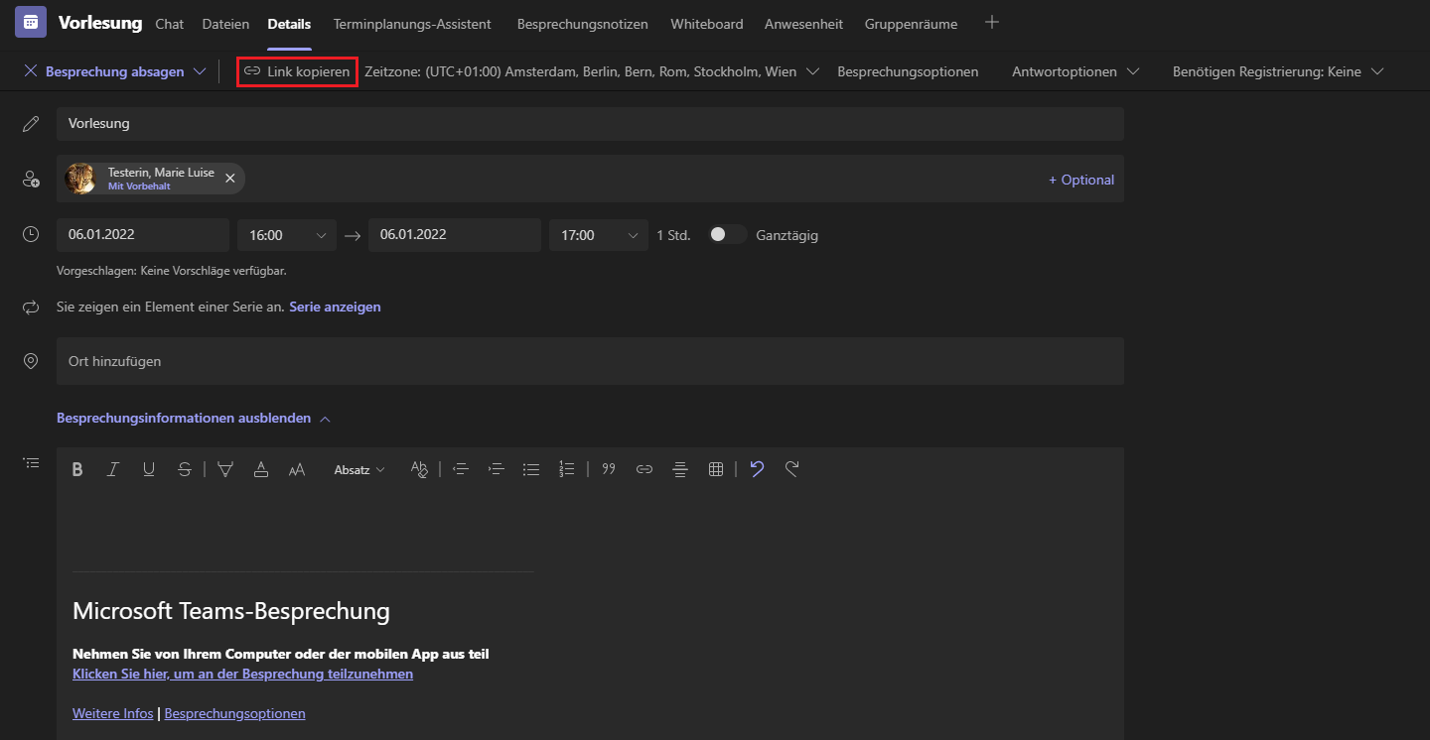Open the Anwesenheit tab

click(804, 24)
